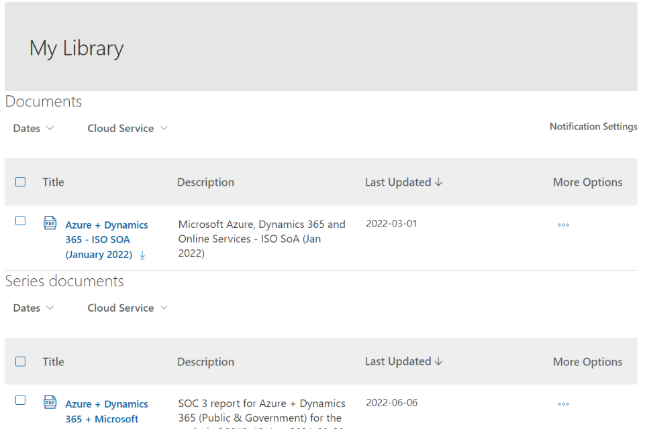Expand the Dates filter under Series documents
Image resolution: width=645 pixels, height=429 pixels.
coord(34,308)
